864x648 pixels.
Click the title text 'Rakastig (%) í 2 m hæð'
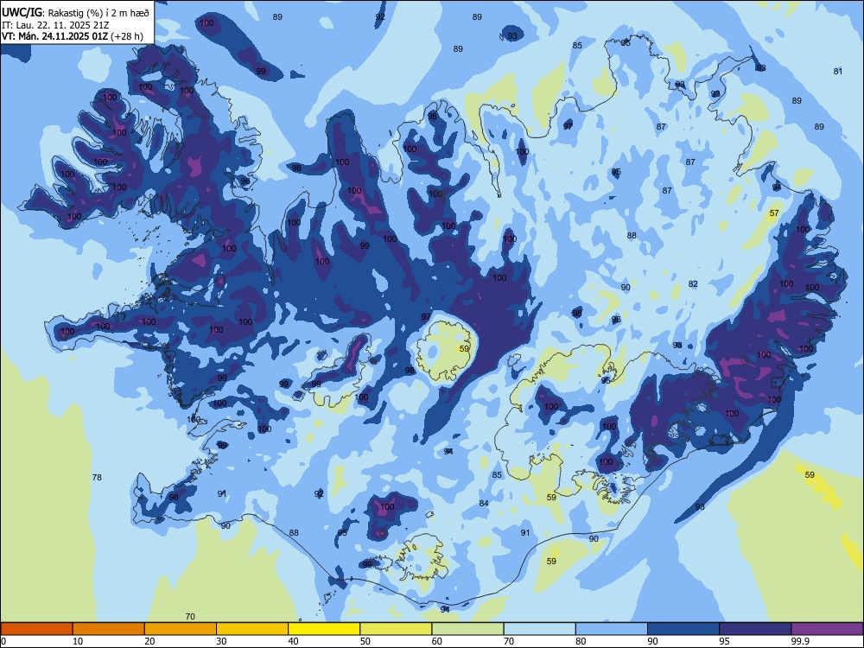[98, 13]
